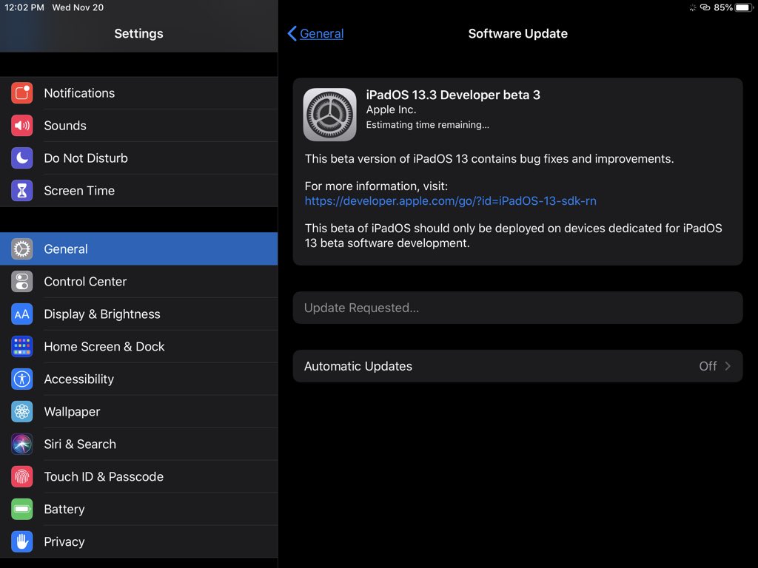Tap the iPadOS update gear thumbnail
Viewport: 758px width, 568px height.
329,115
